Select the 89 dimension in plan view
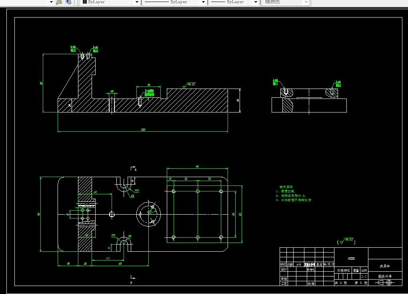Screen dimensions: 408x294 tap(120, 264)
